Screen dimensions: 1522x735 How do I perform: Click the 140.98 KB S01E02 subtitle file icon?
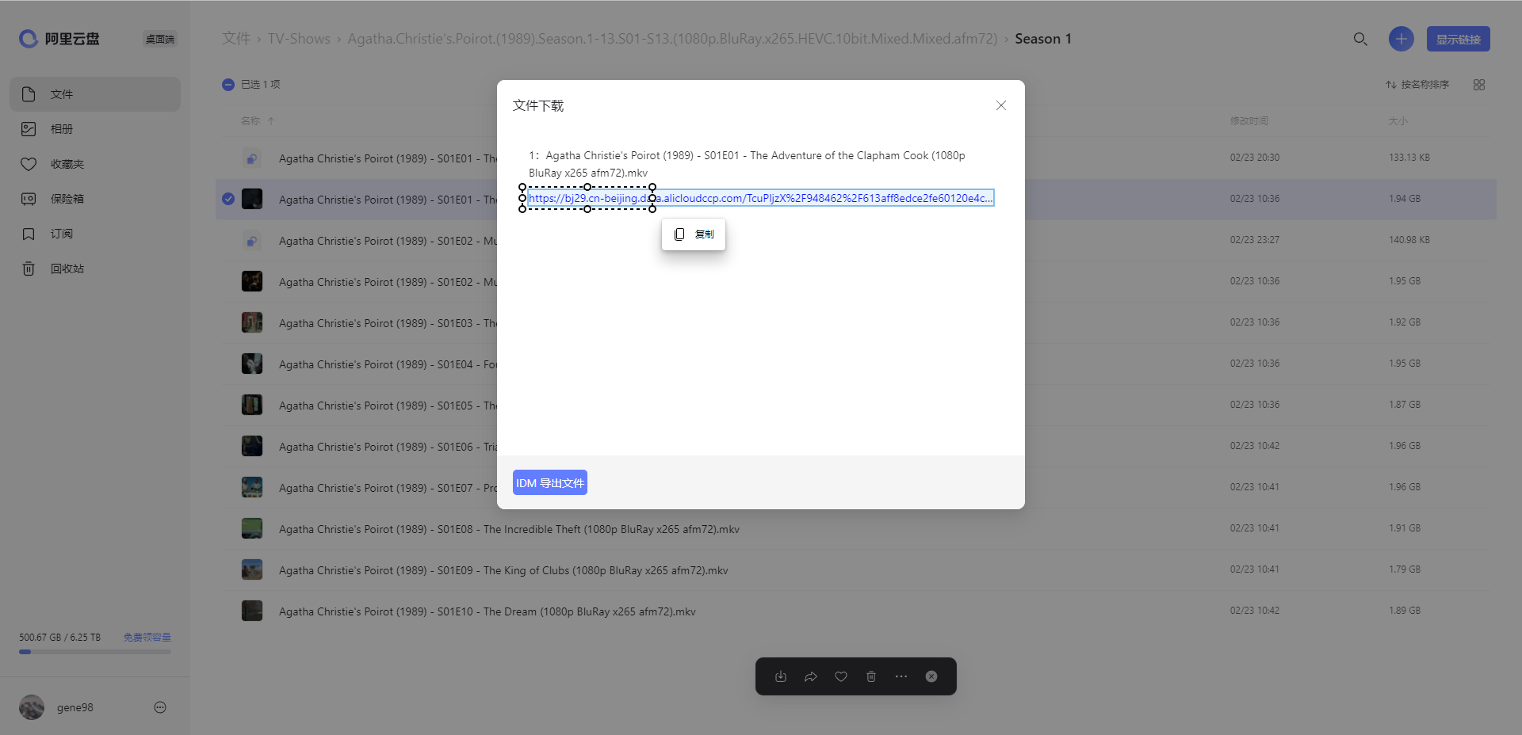pos(252,240)
